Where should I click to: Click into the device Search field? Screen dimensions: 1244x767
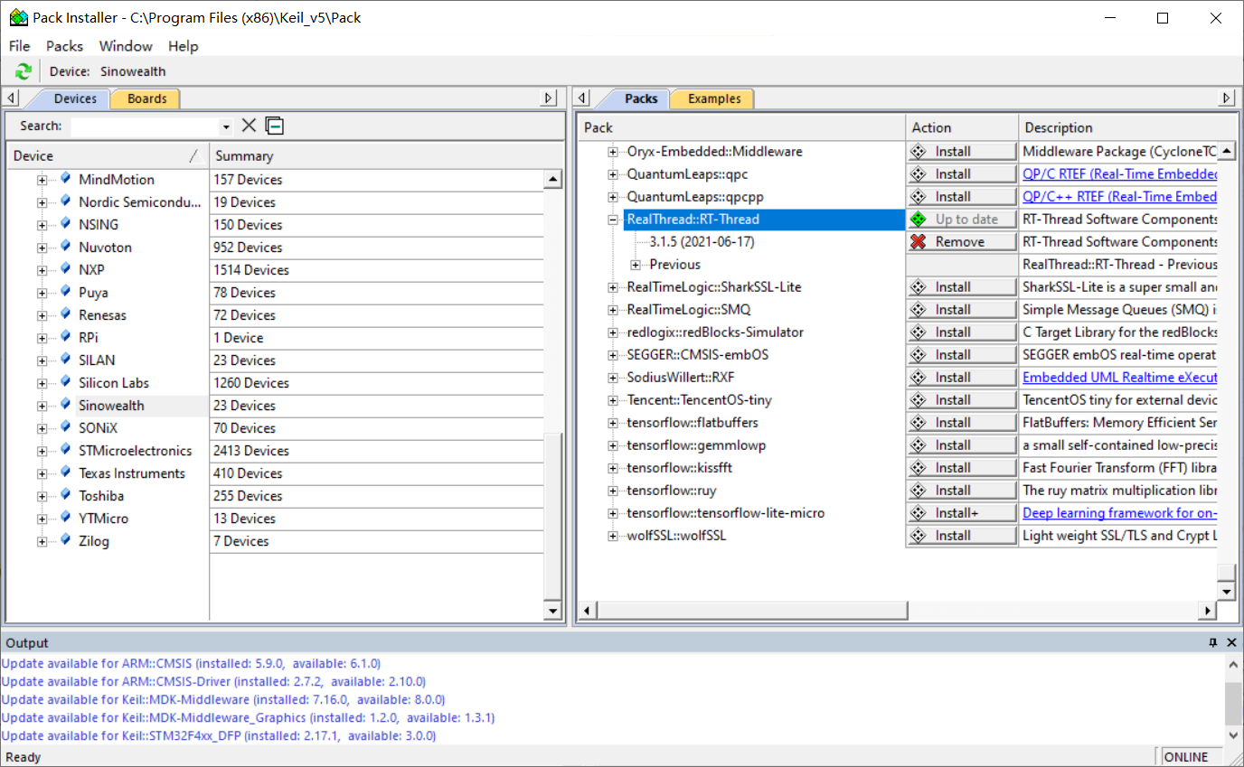click(x=146, y=126)
